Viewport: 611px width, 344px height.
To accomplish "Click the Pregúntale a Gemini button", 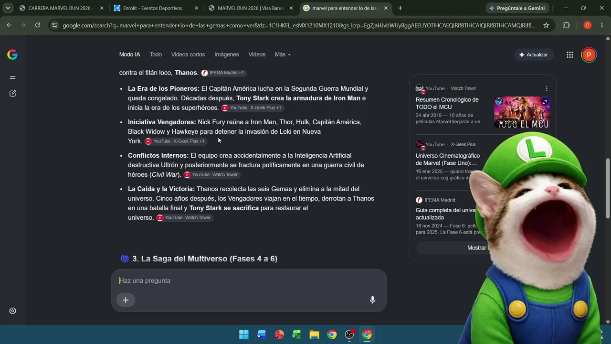I will point(517,8).
